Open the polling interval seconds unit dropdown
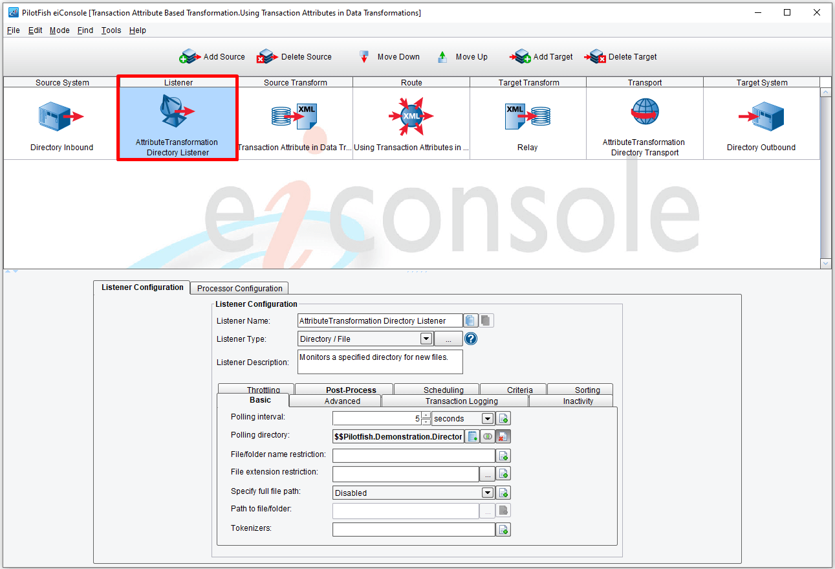This screenshot has width=835, height=569. [488, 419]
